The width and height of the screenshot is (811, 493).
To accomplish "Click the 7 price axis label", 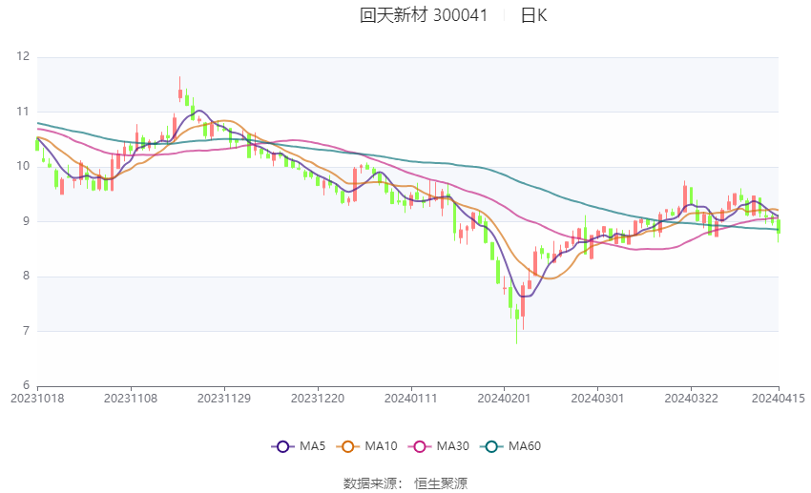I will click(x=27, y=331).
